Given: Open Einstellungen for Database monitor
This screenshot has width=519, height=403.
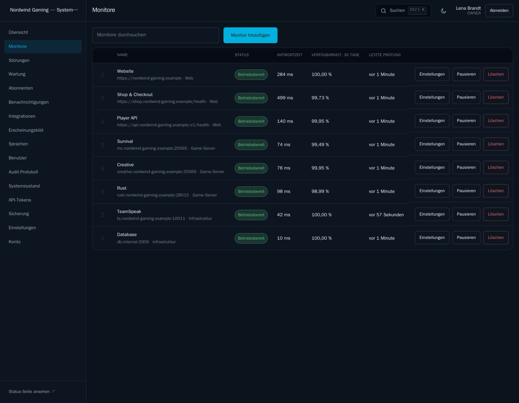Looking at the screenshot, I should 432,238.
